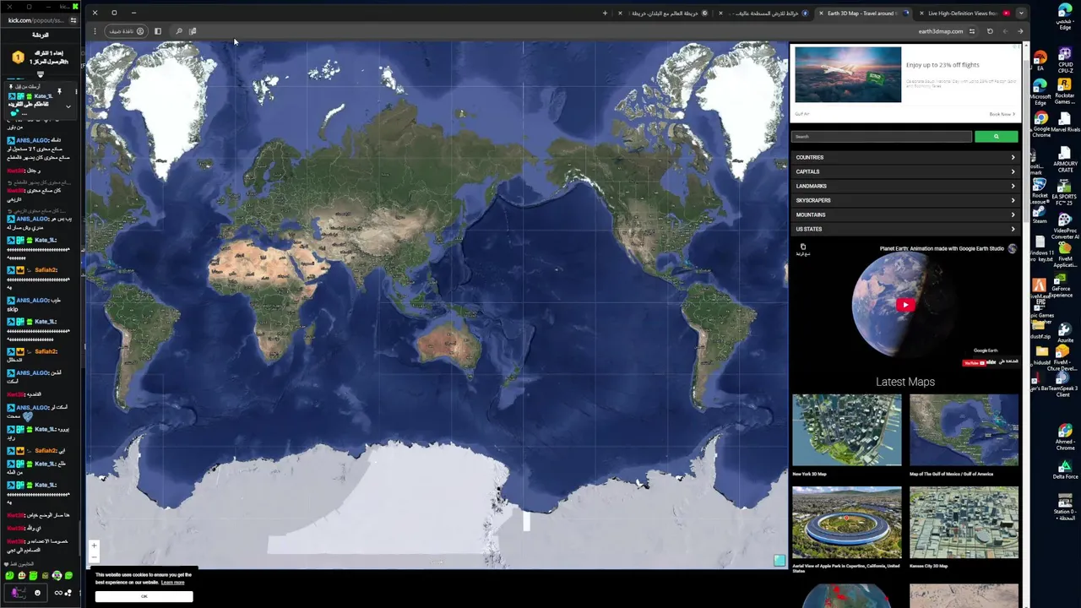This screenshot has height=608, width=1081.
Task: Click 'Enjoy up to 23% off flights' ad headline
Action: click(x=942, y=65)
